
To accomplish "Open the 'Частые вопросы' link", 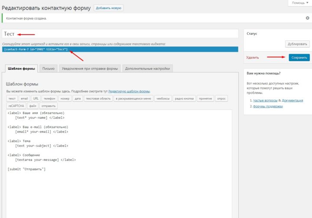I will click(x=265, y=101).
